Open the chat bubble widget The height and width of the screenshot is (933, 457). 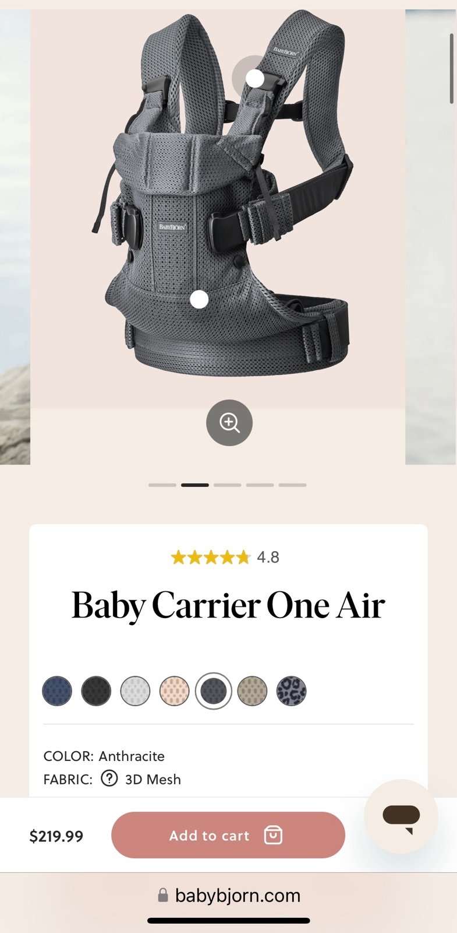pos(401,816)
